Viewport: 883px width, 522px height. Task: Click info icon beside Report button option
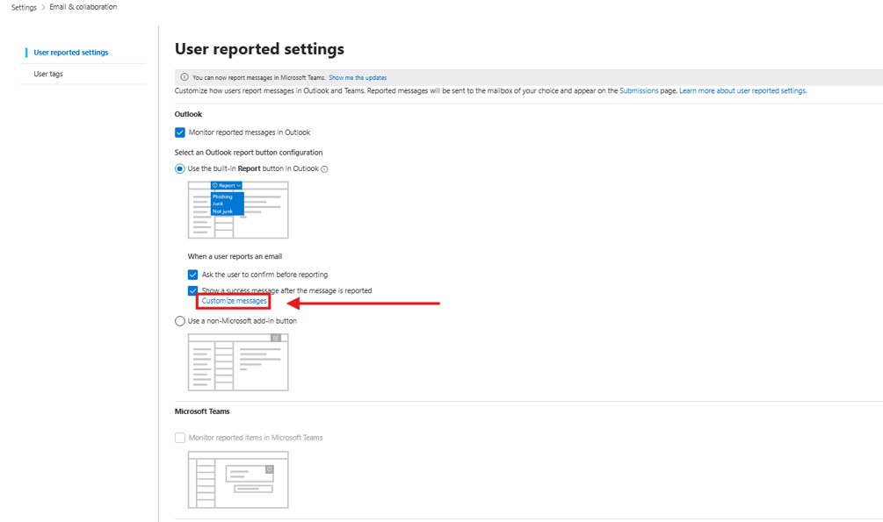324,169
